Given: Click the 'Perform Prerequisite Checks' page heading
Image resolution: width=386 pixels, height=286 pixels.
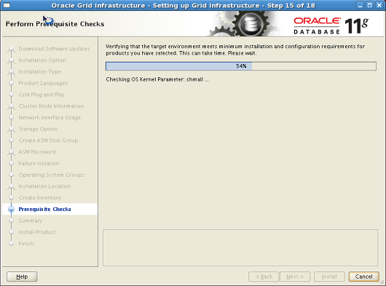Looking at the screenshot, I should (x=55, y=24).
